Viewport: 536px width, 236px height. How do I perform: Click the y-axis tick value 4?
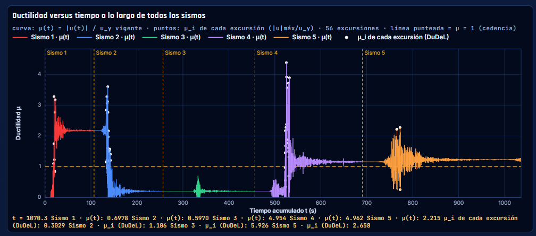[x=40, y=74]
